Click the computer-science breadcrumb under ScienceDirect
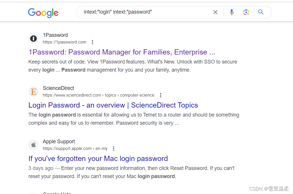The height and width of the screenshot is (194, 293). [x=137, y=95]
